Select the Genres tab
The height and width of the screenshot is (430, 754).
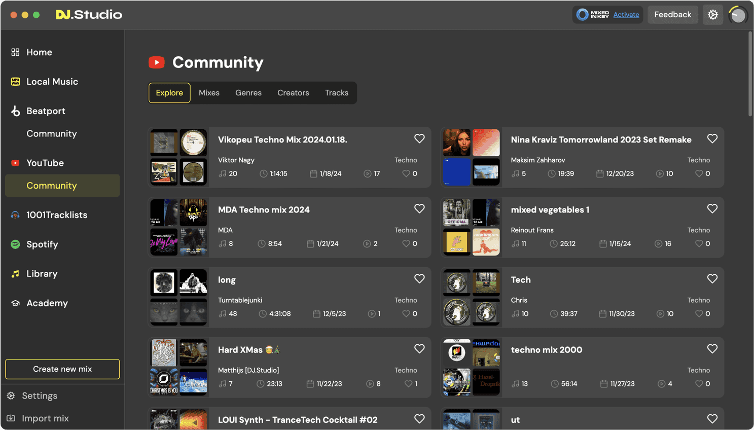[x=248, y=93]
